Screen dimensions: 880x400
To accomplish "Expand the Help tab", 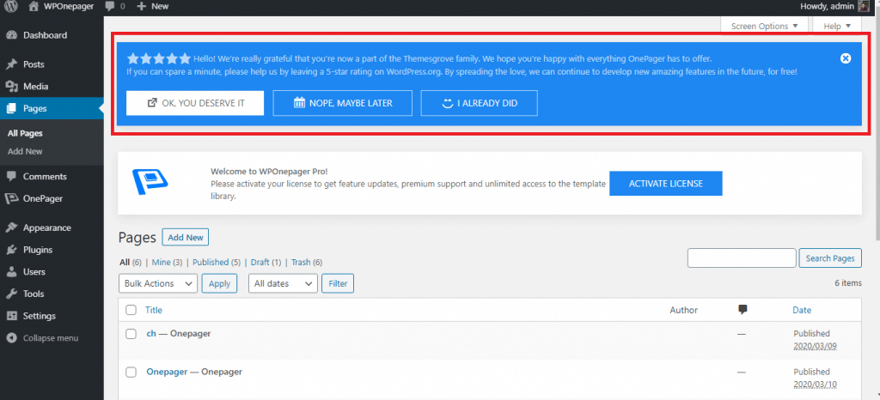I will pyautogui.click(x=837, y=26).
